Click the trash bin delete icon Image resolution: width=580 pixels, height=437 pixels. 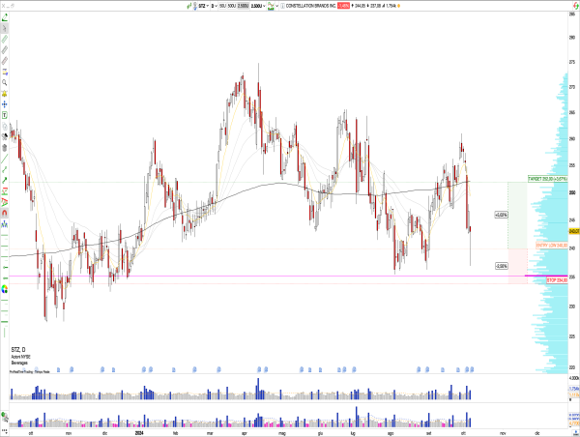point(5,148)
